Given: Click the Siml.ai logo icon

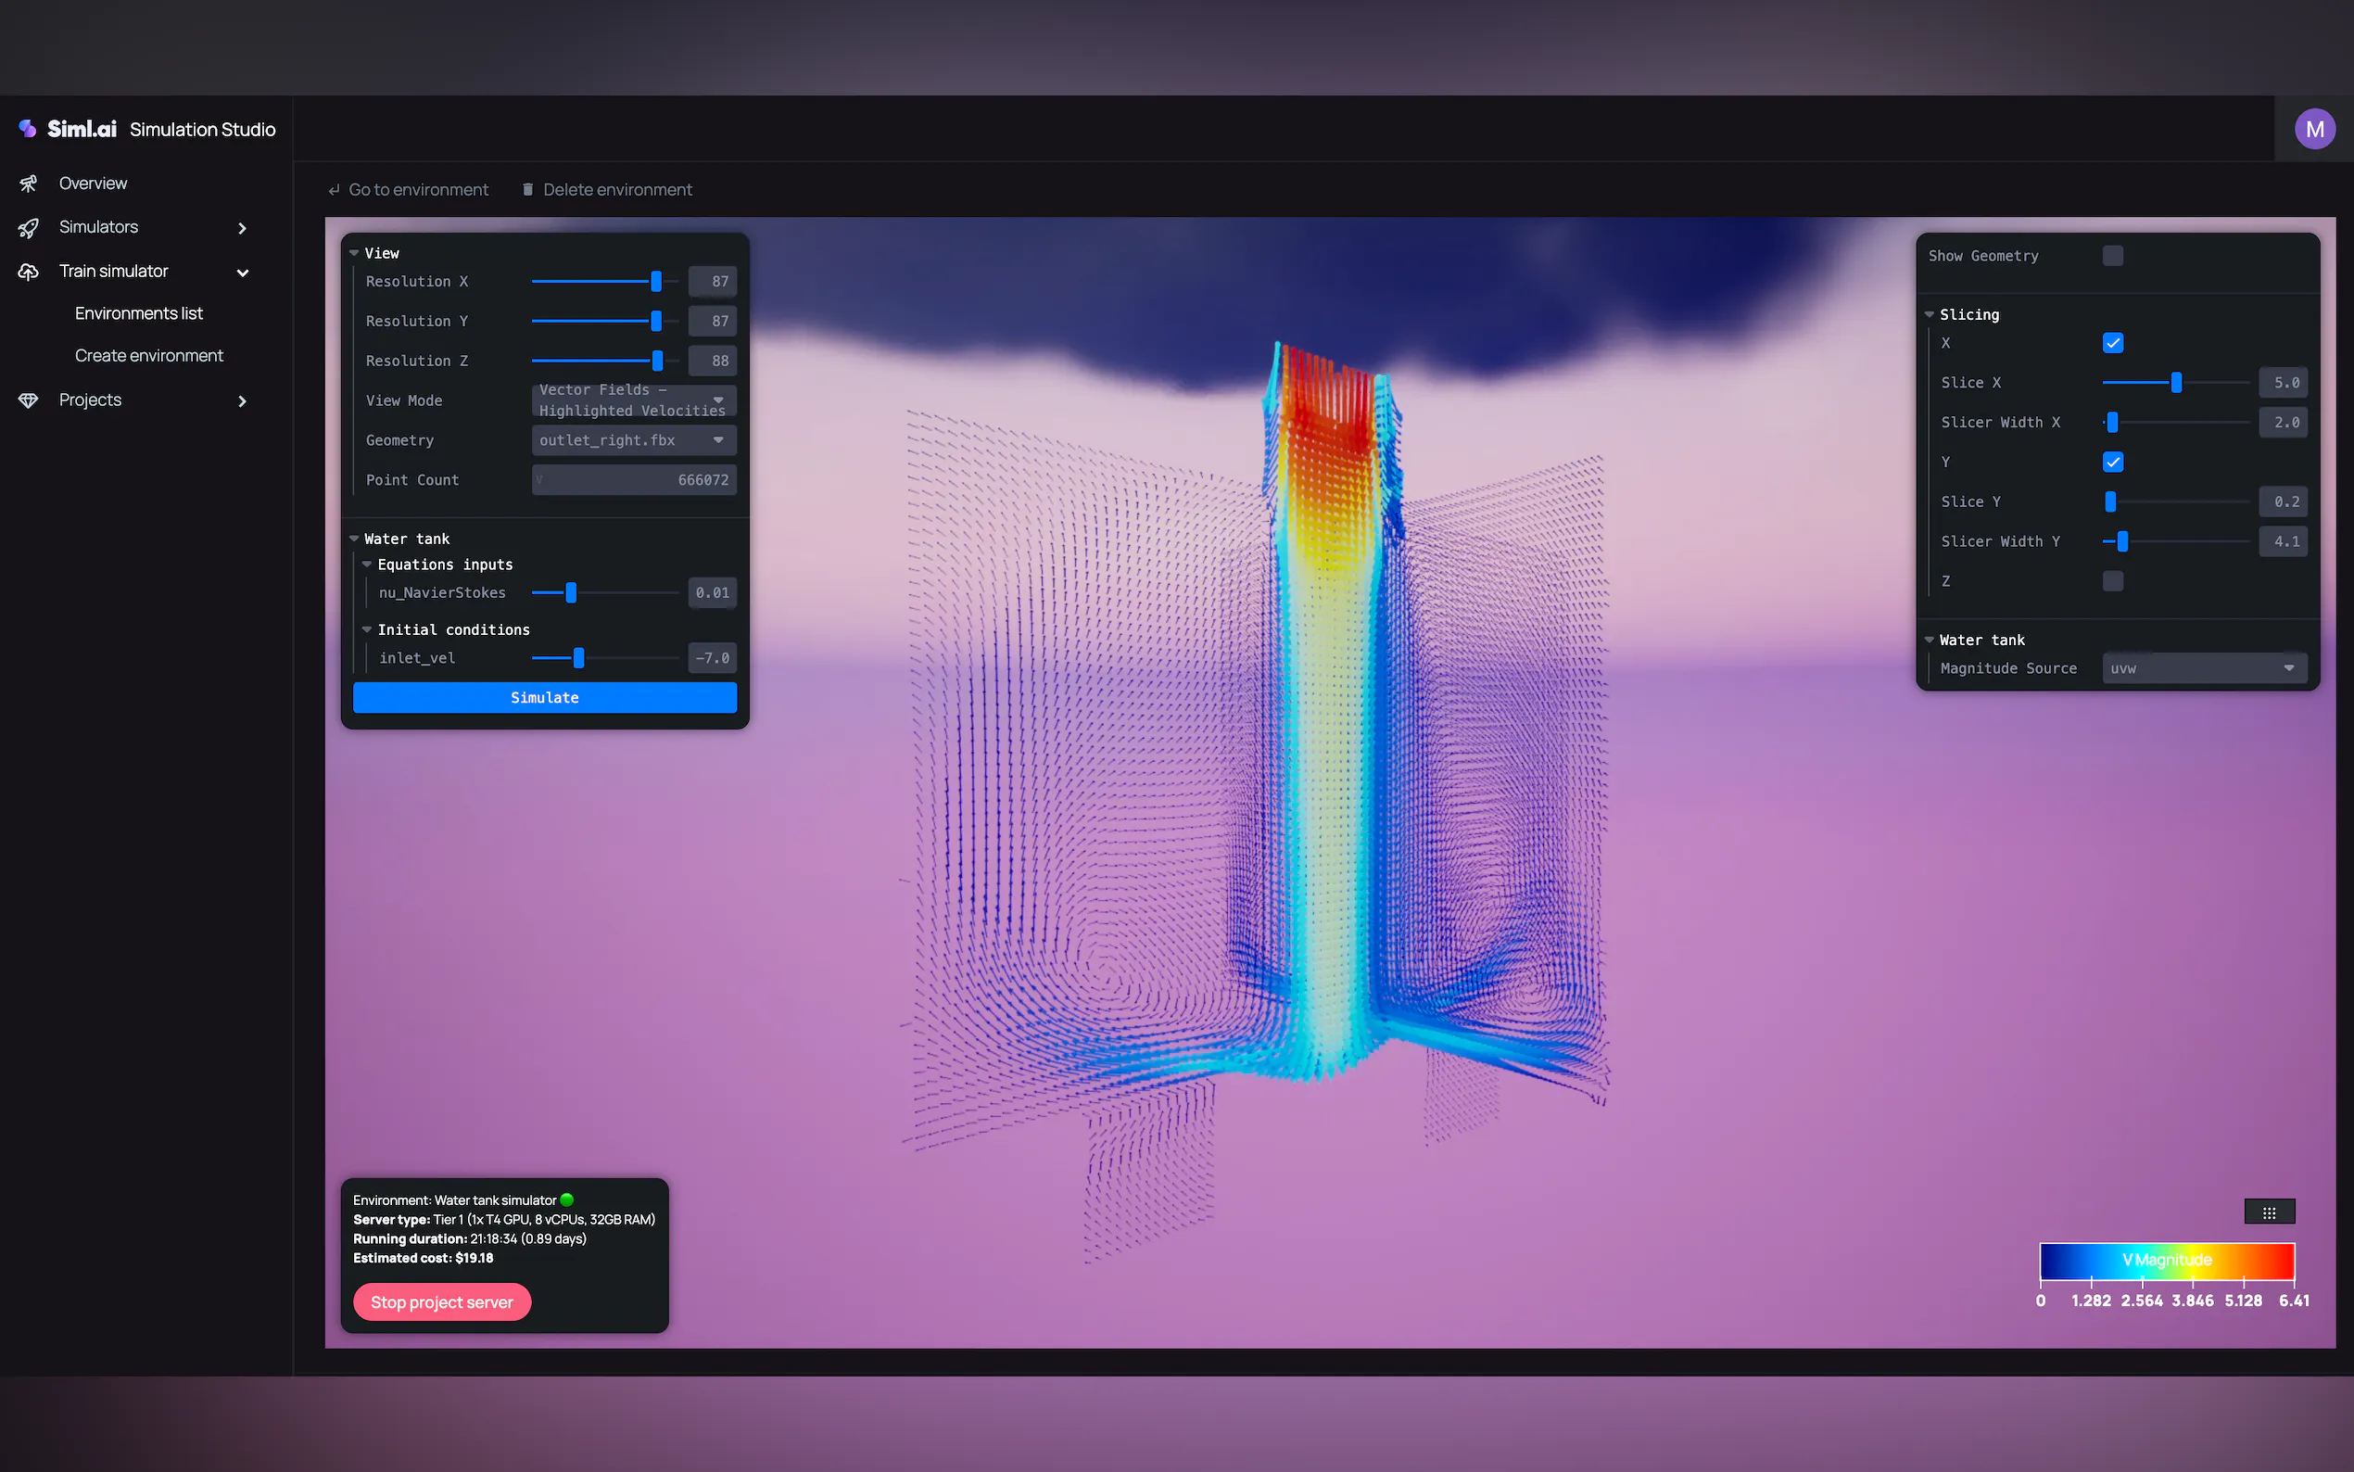Looking at the screenshot, I should [x=27, y=129].
